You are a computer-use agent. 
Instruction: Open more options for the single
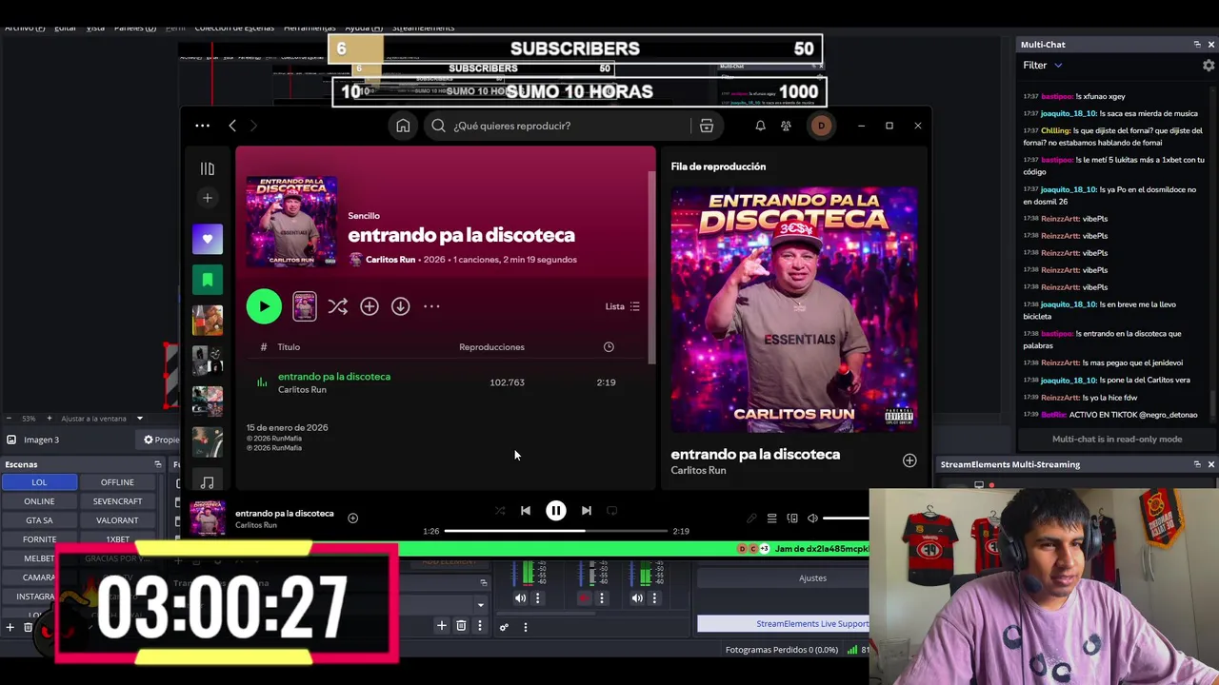tap(431, 306)
